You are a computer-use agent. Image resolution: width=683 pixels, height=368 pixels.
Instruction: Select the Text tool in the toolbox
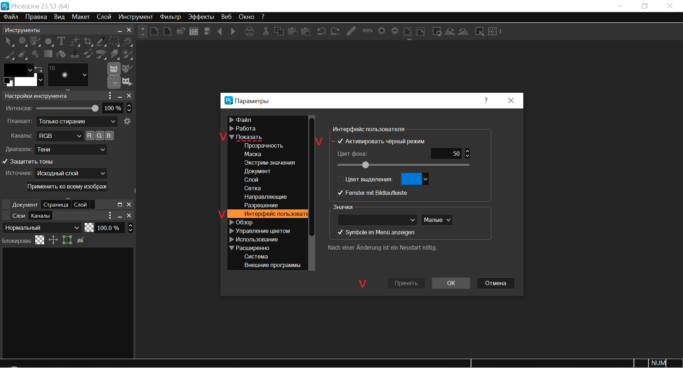coord(61,41)
